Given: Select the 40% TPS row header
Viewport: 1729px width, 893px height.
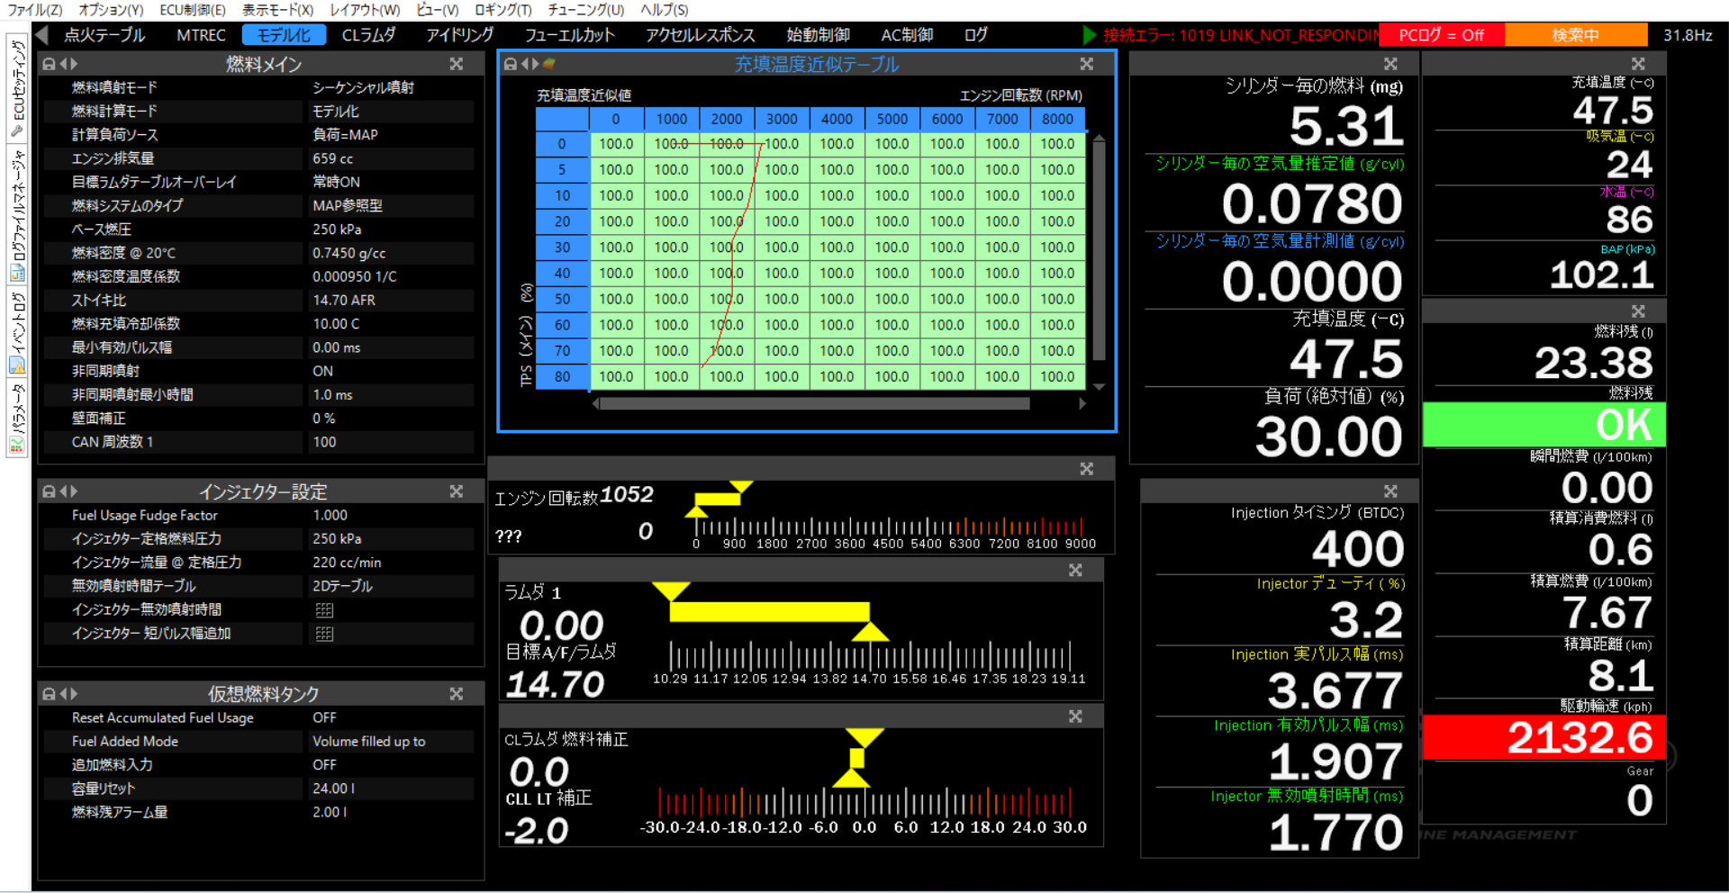Looking at the screenshot, I should tap(562, 274).
